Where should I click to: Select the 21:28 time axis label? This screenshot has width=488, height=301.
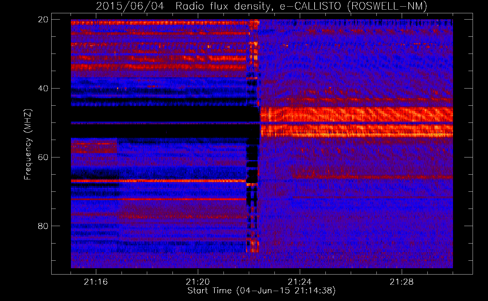[401, 282]
